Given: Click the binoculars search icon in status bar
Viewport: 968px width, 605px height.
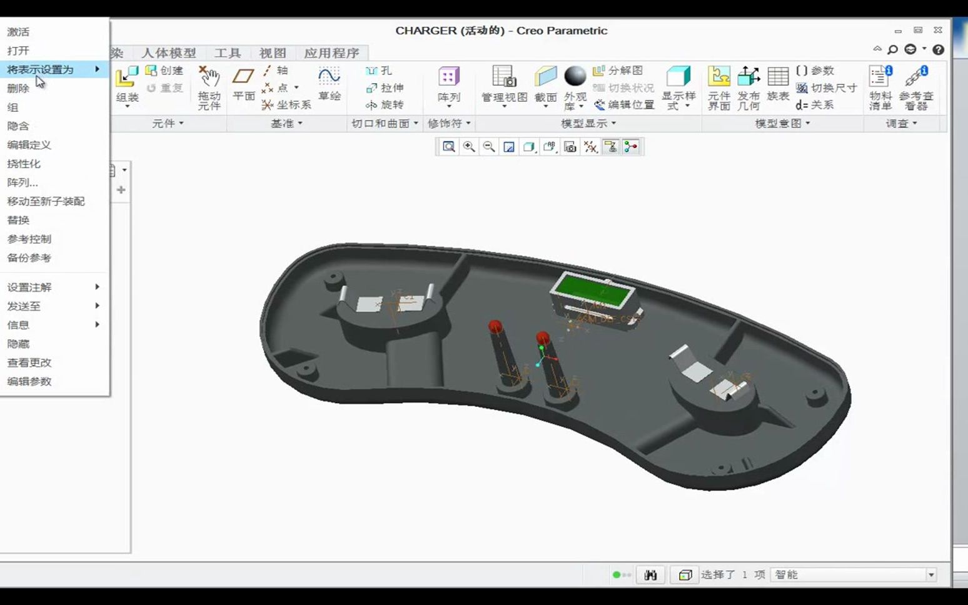Looking at the screenshot, I should pyautogui.click(x=650, y=574).
